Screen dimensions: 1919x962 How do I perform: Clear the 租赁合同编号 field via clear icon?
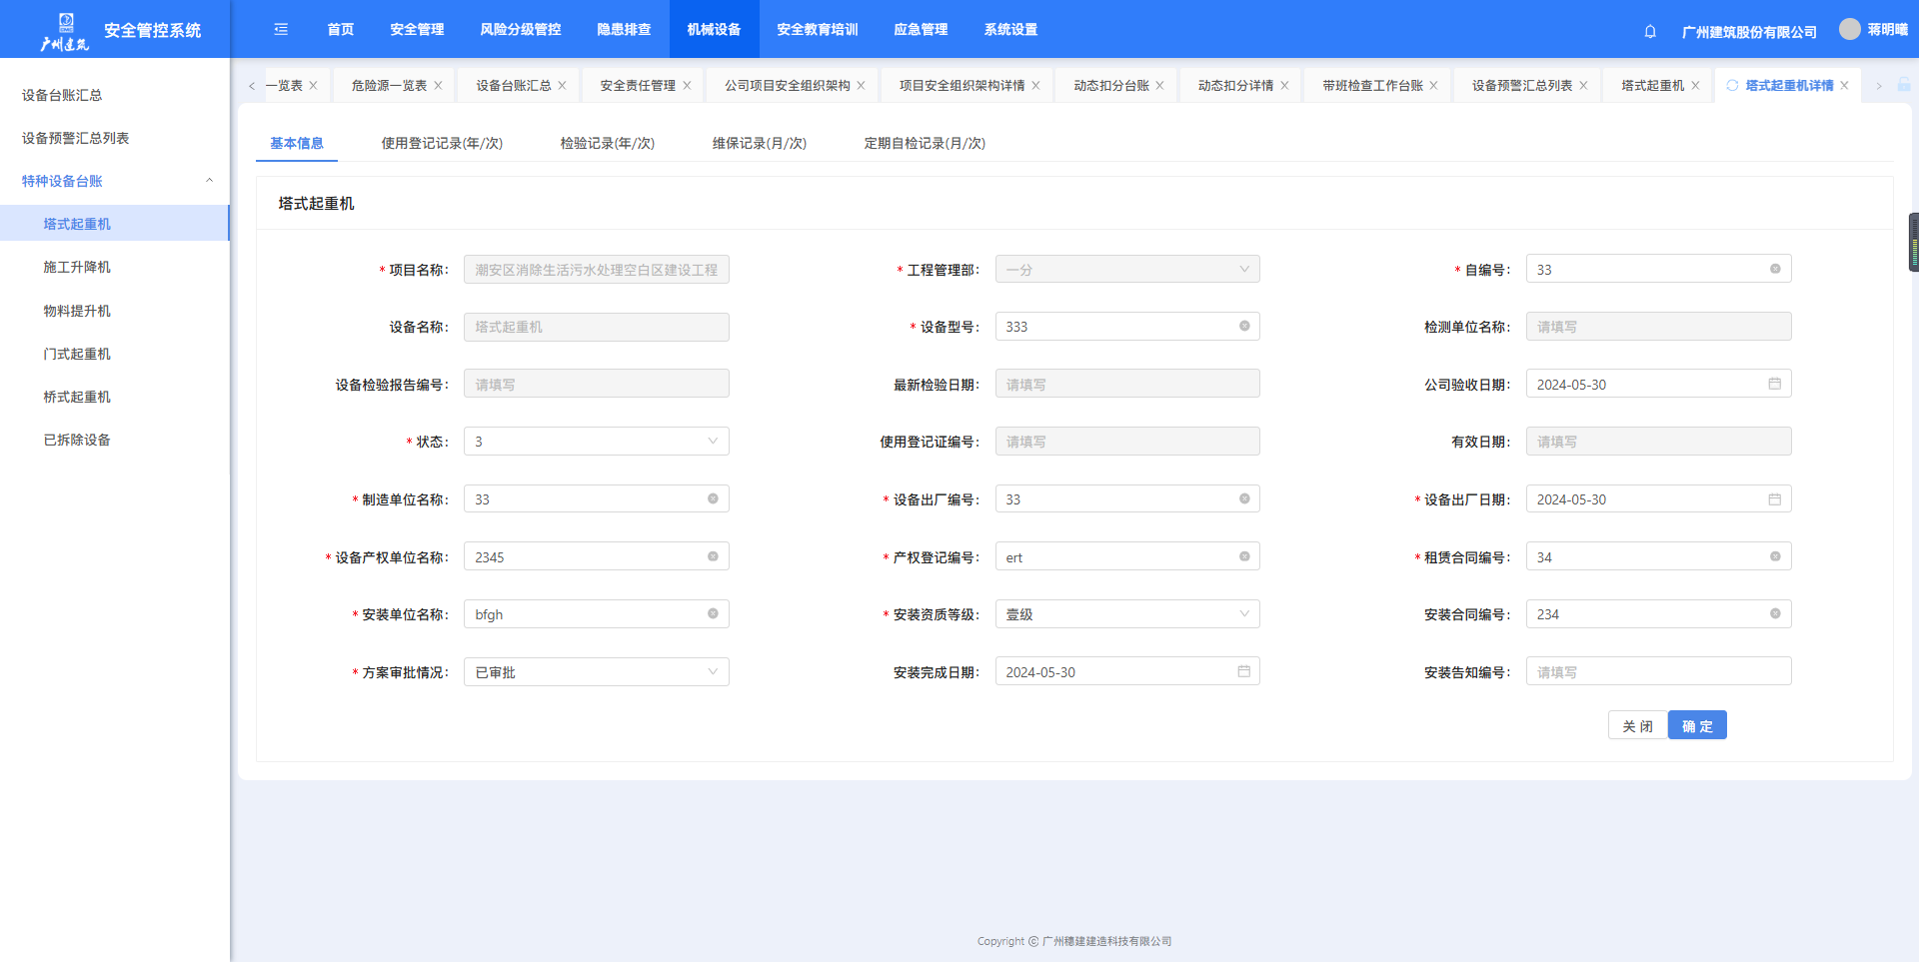(1775, 556)
